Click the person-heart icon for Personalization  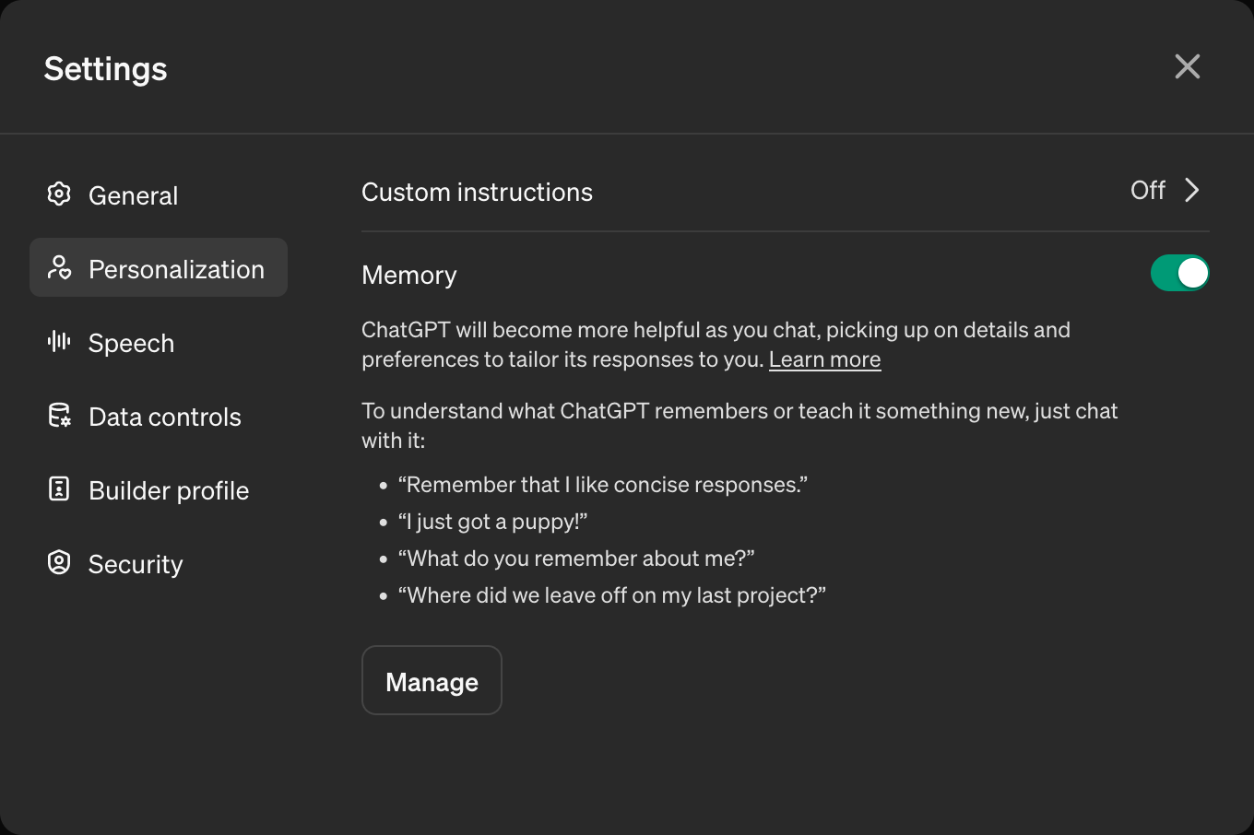[x=59, y=267]
